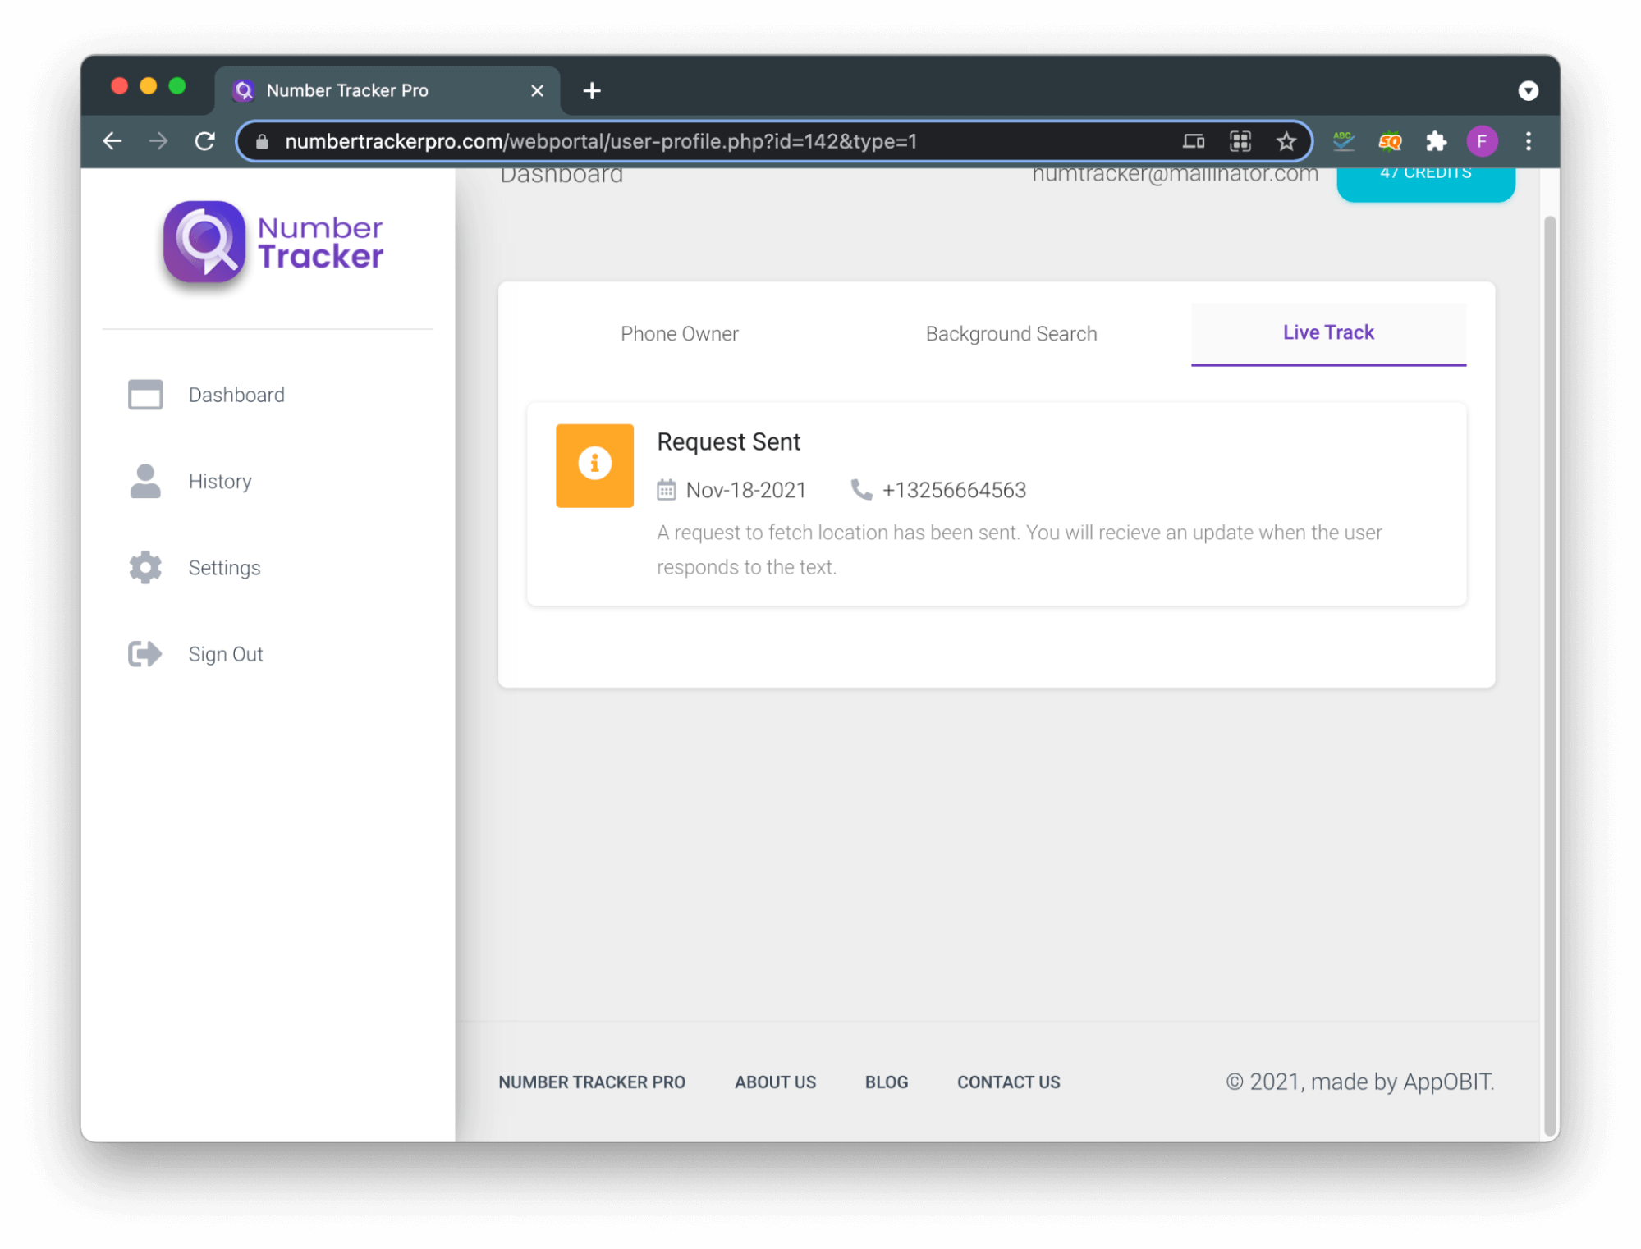Image resolution: width=1641 pixels, height=1249 pixels.
Task: Click Sign Out in the sidebar
Action: tap(226, 654)
